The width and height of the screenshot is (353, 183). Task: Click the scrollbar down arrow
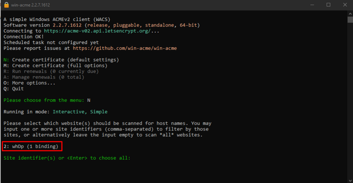pos(350,180)
